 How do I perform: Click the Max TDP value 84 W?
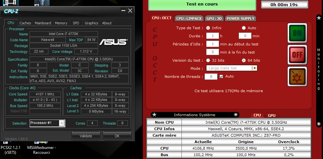point(92,40)
